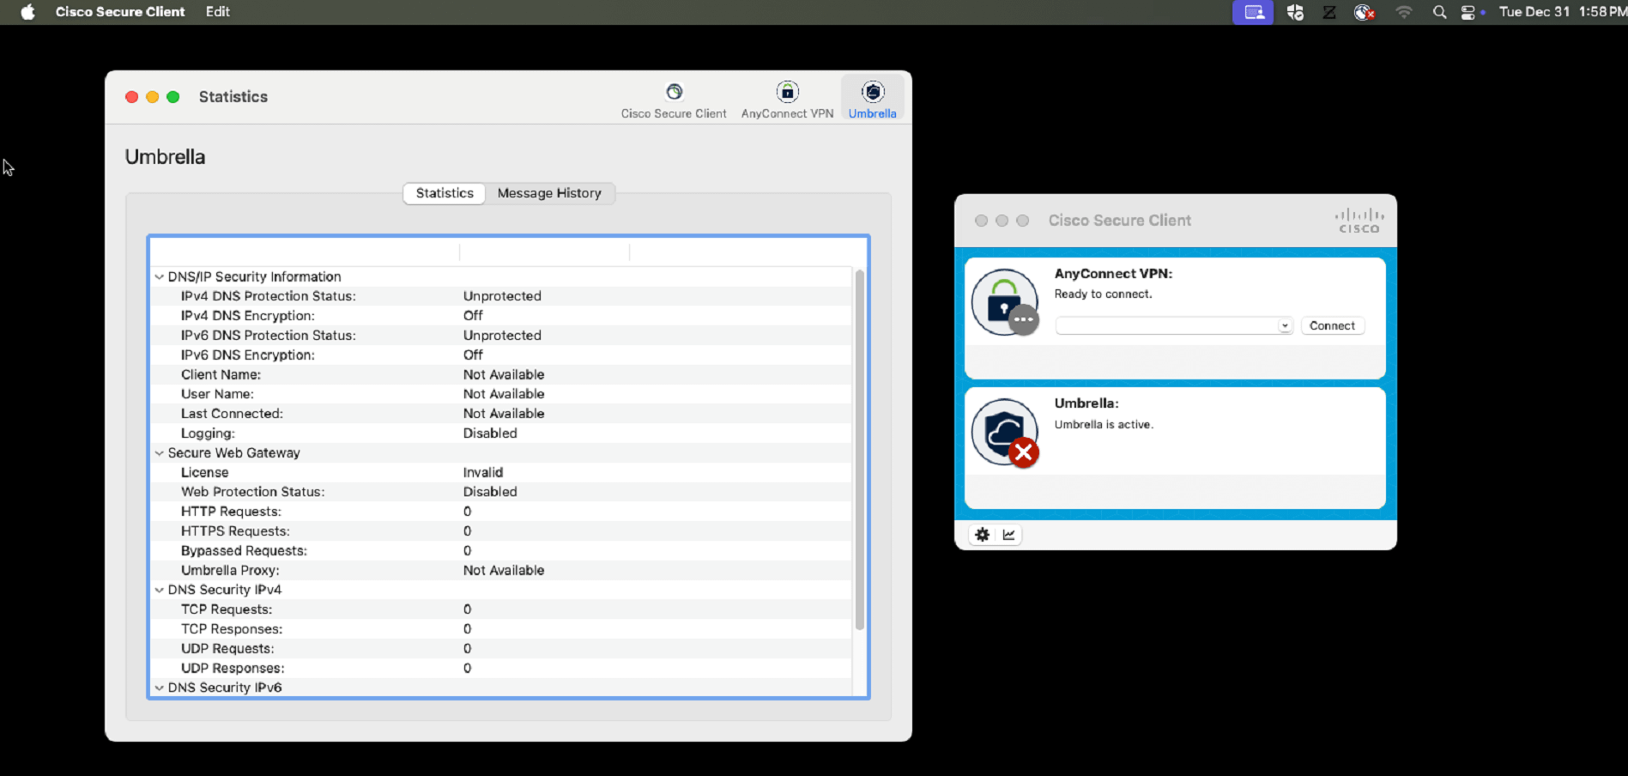Viewport: 1628px width, 776px height.
Task: Open the VPN server dropdown arrow
Action: [x=1285, y=326]
